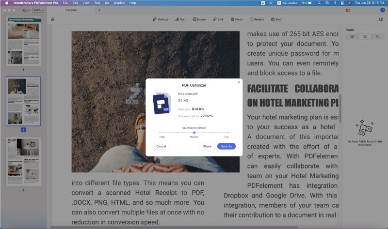Open the Redact tool in toolbar
The height and width of the screenshot is (229, 388).
(x=257, y=19)
